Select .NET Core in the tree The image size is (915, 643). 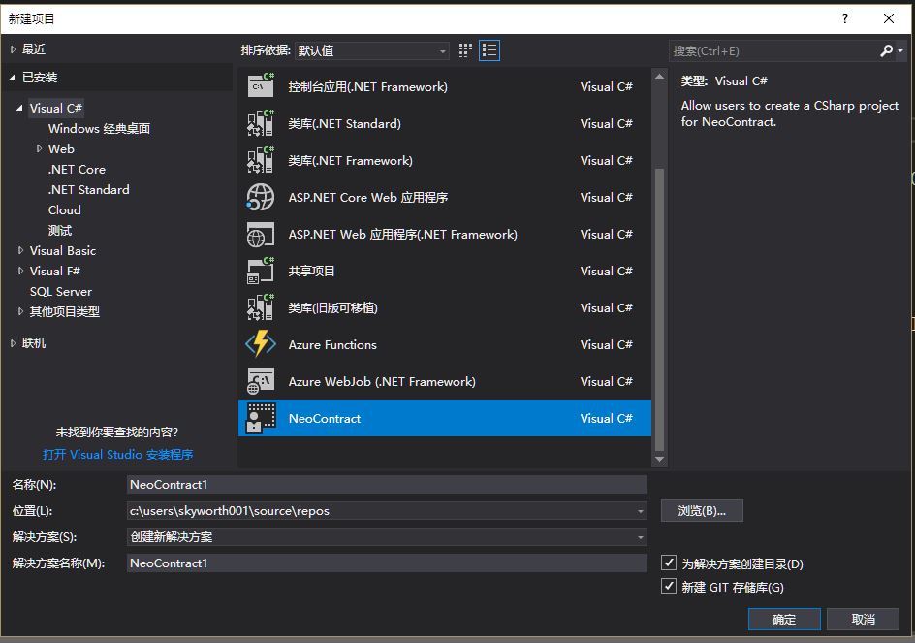(77, 169)
